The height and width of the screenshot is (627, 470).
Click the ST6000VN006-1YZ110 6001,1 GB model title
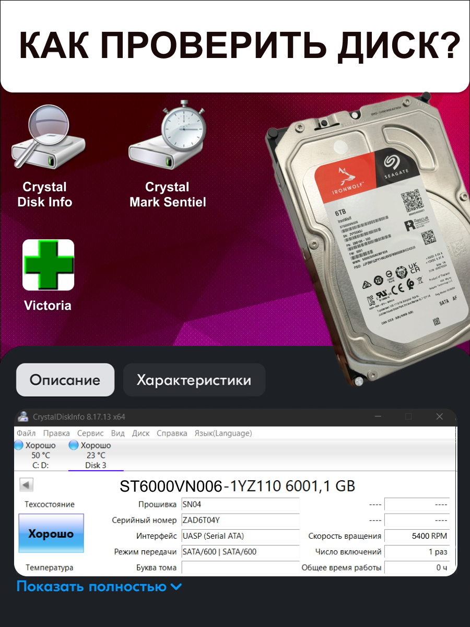(238, 486)
